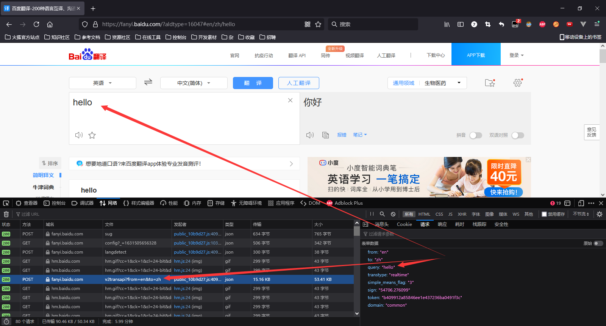Select the v2transapi?from=en&to=zh request row
This screenshot has height=326, width=606.
177,279
